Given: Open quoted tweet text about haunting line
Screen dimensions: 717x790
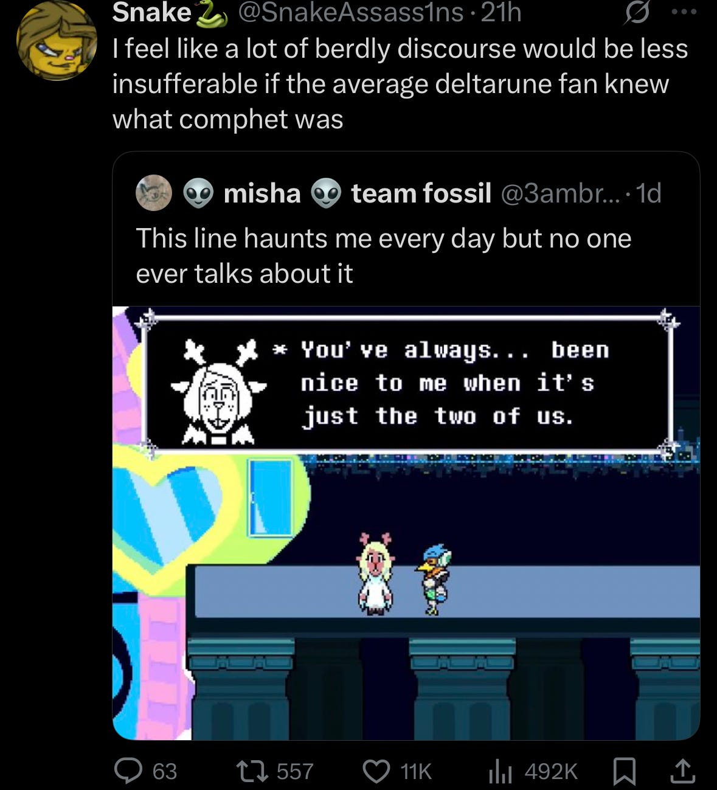Looking at the screenshot, I should click(x=383, y=255).
